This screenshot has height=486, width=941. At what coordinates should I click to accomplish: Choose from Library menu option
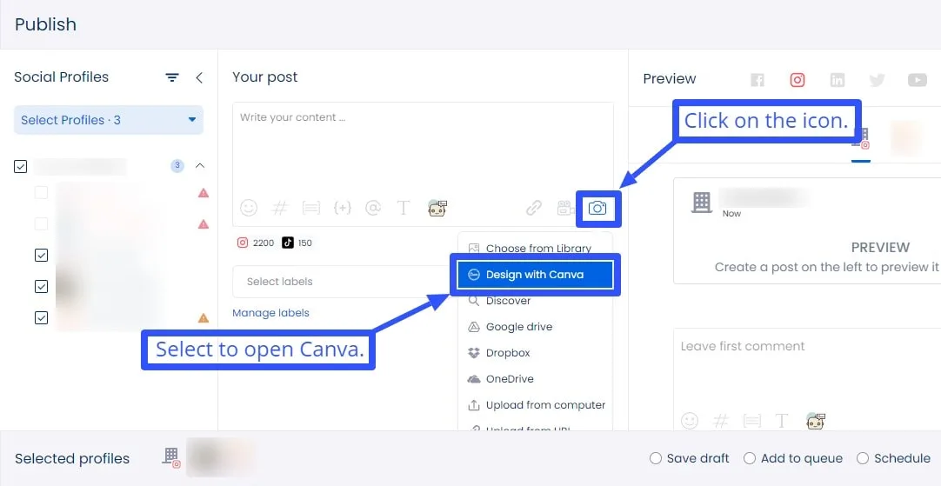535,249
